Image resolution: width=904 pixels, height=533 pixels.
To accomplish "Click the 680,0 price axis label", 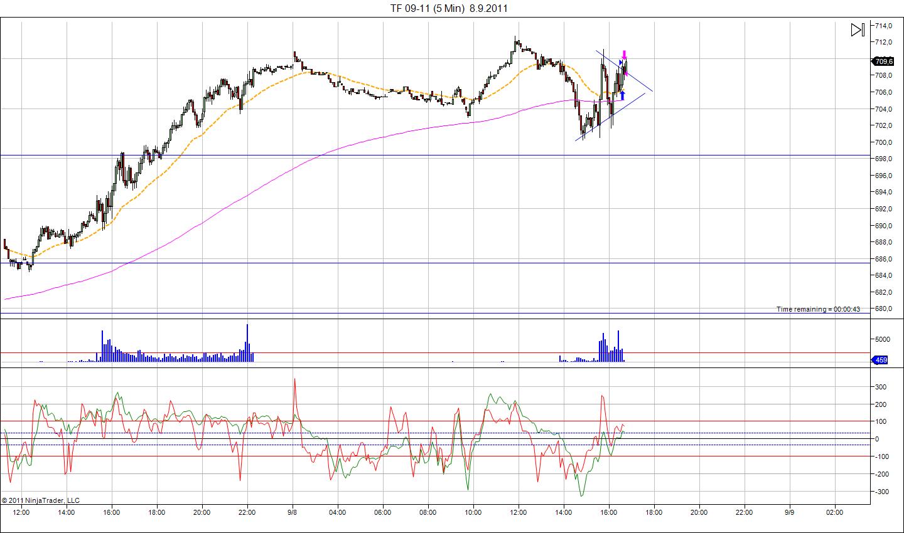I will point(883,309).
